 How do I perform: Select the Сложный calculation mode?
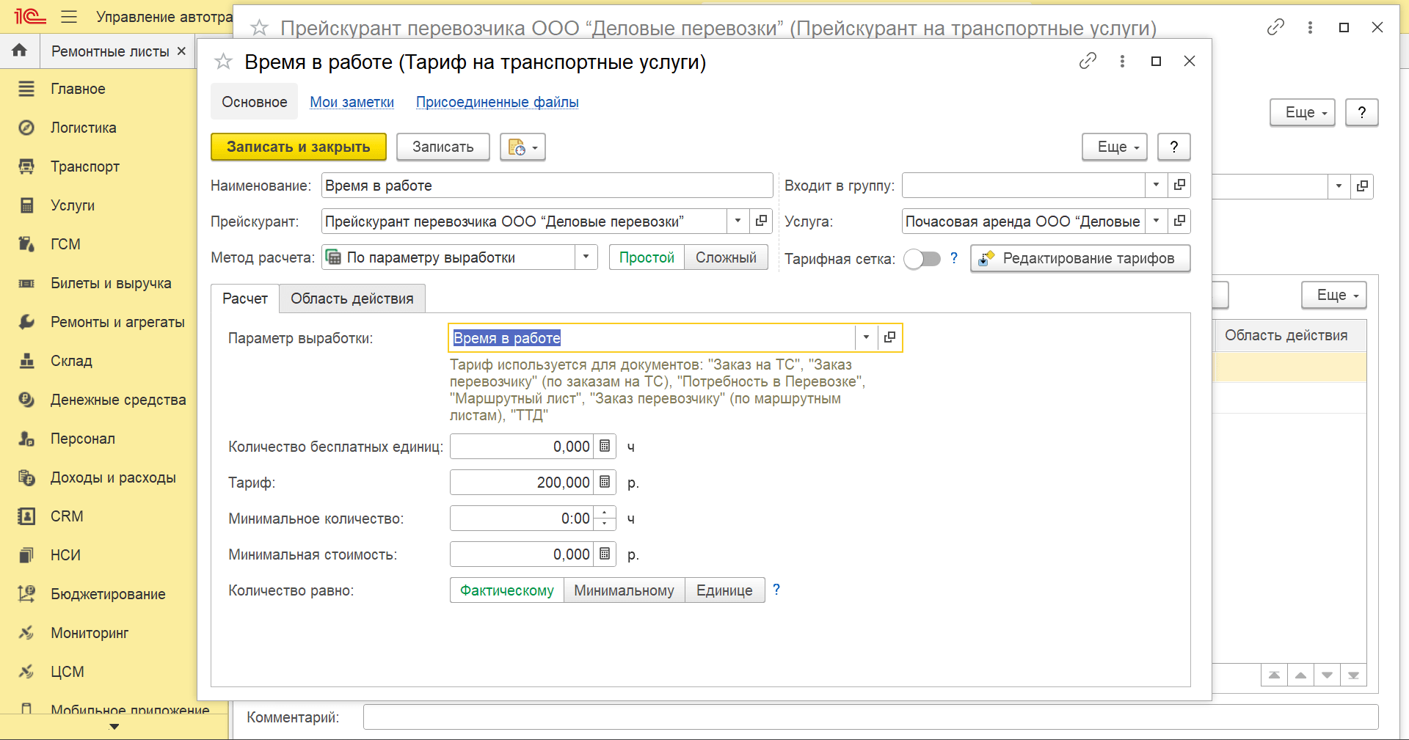(725, 257)
